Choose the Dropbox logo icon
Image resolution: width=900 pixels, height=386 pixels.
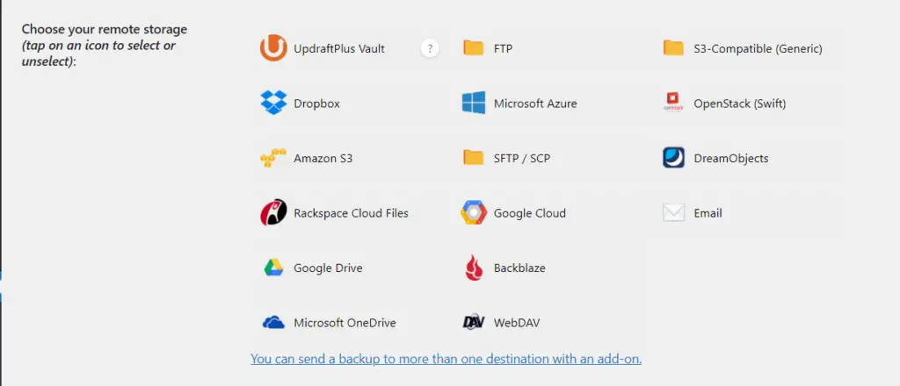coord(273,104)
